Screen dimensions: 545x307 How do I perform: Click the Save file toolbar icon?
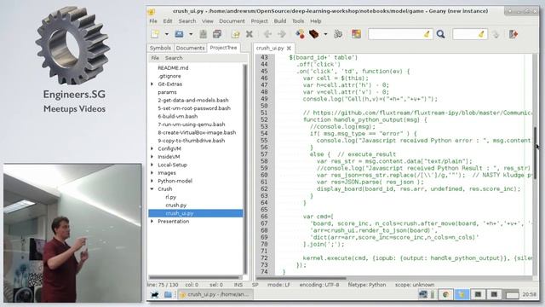[x=203, y=34]
